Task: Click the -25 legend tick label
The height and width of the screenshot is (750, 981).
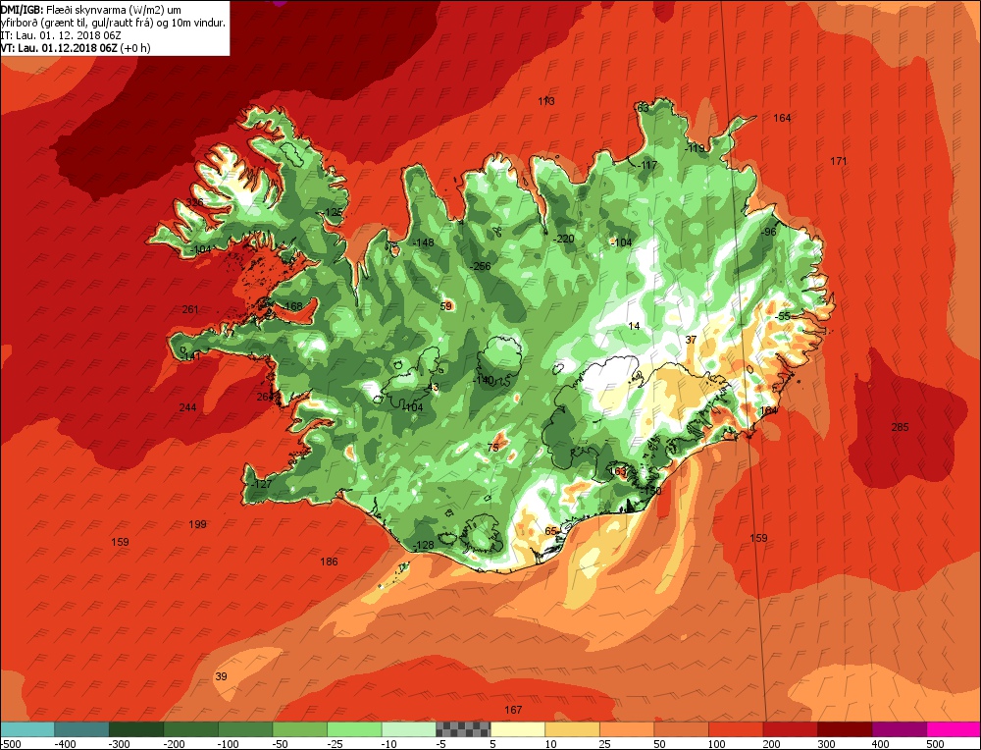Action: [336, 744]
